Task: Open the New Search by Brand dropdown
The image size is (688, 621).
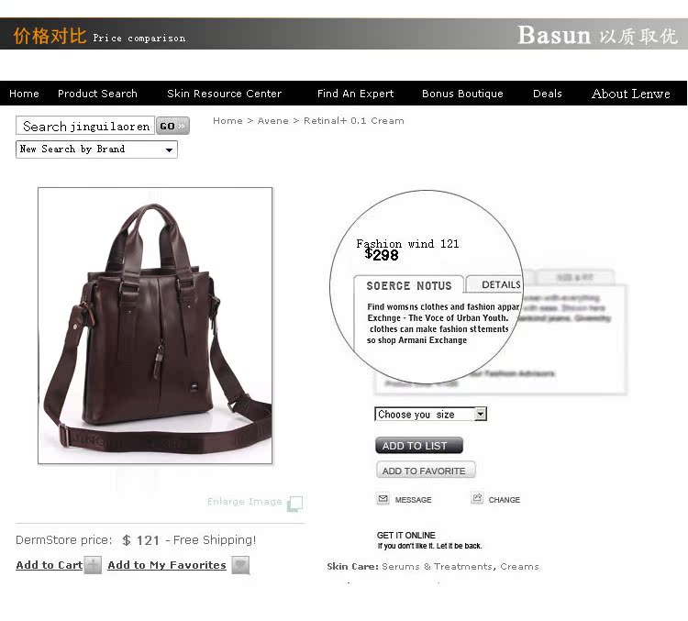Action: pyautogui.click(x=96, y=150)
